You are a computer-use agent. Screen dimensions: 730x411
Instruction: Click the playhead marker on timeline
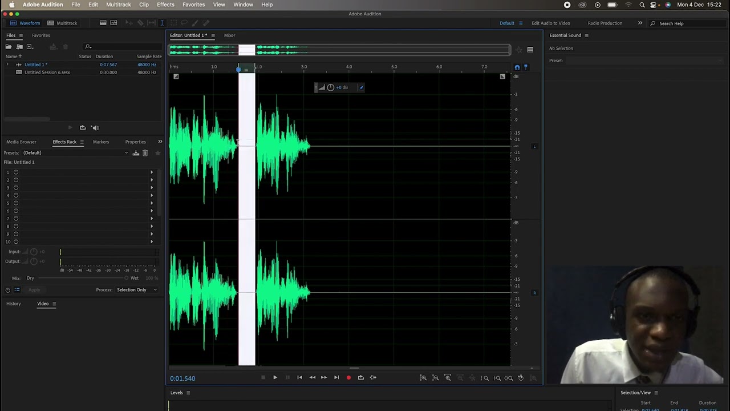coord(239,68)
